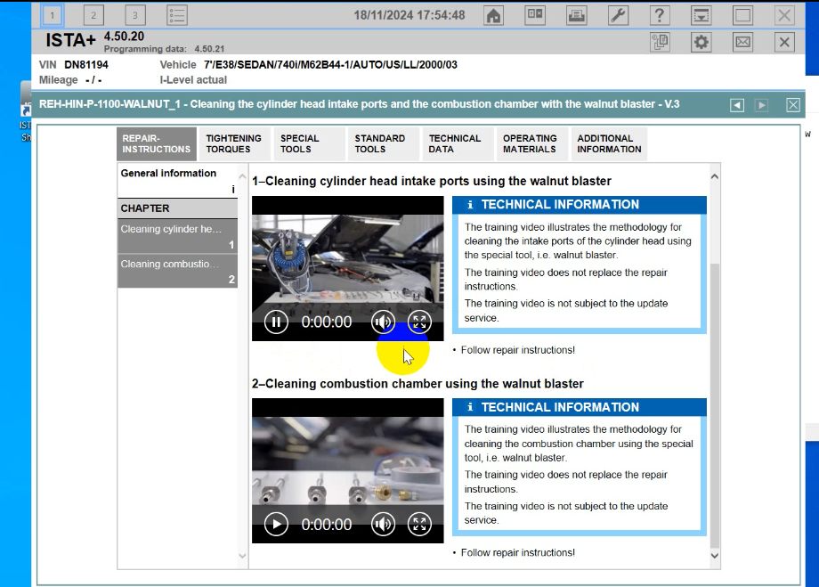Open the Standard Tools tab
The image size is (819, 587).
383,143
